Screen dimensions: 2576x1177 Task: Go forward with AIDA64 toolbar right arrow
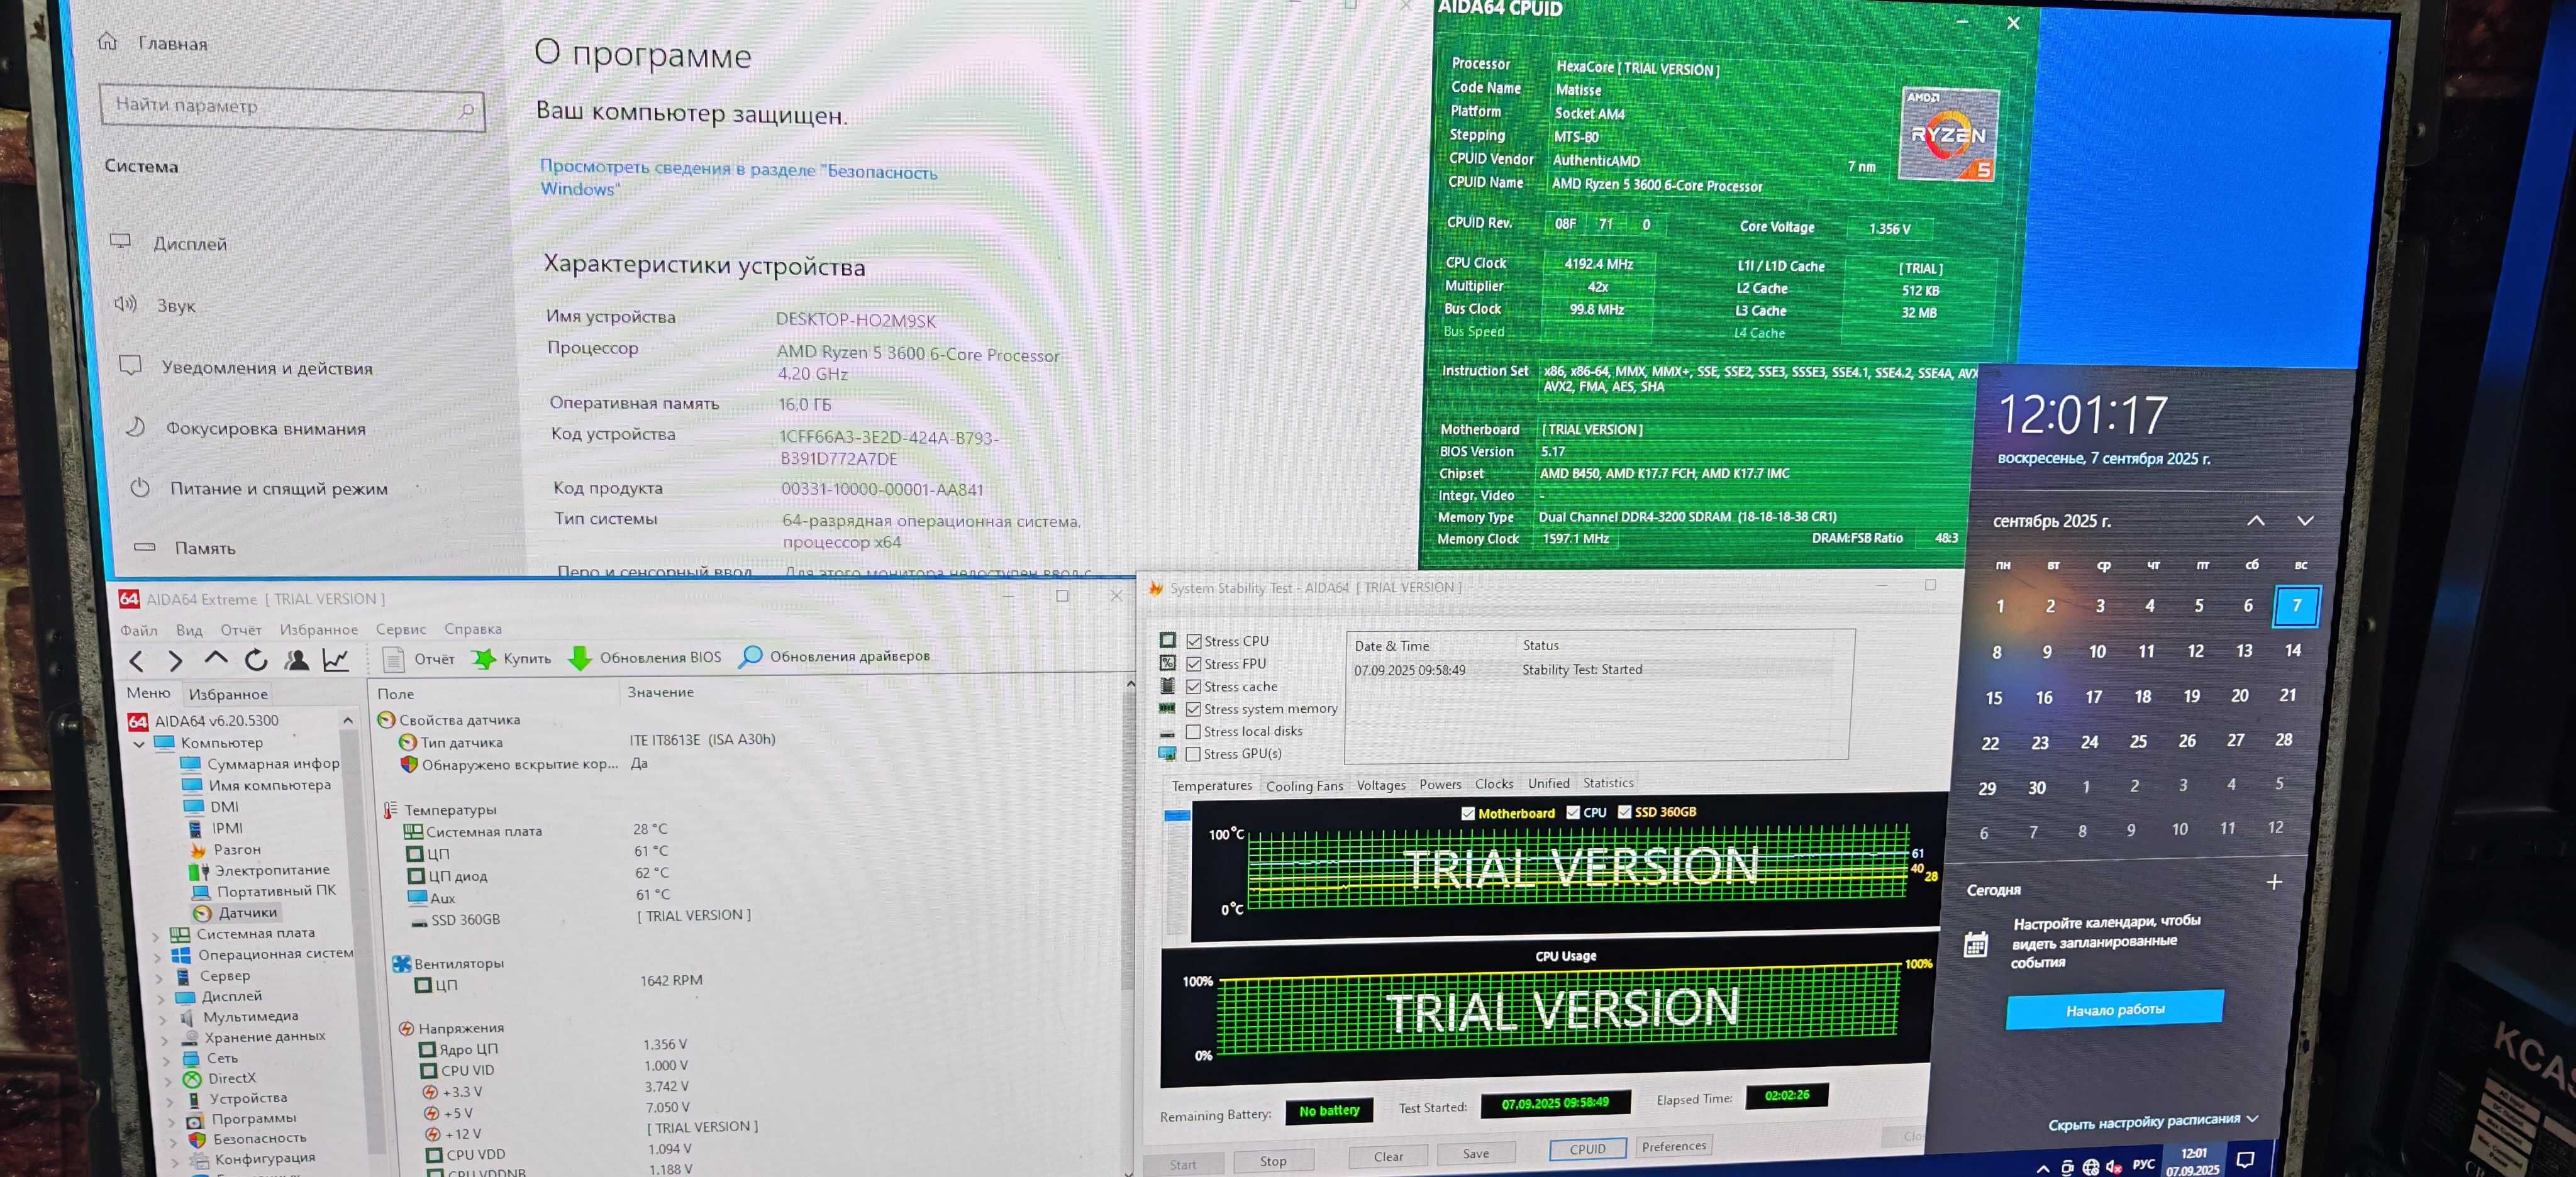click(175, 661)
